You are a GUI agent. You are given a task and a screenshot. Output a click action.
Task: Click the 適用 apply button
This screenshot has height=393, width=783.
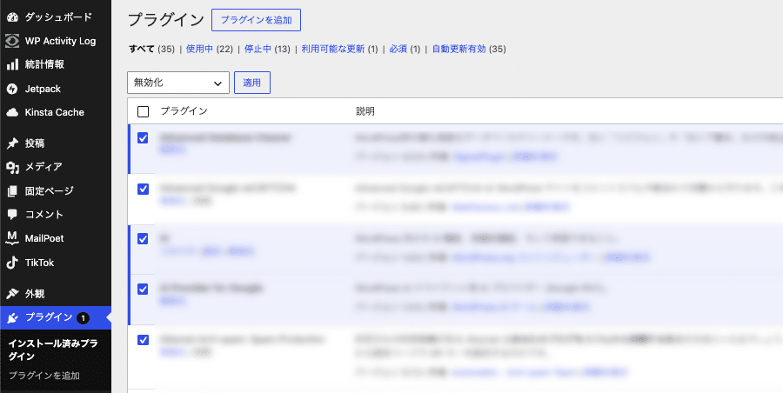coord(252,83)
